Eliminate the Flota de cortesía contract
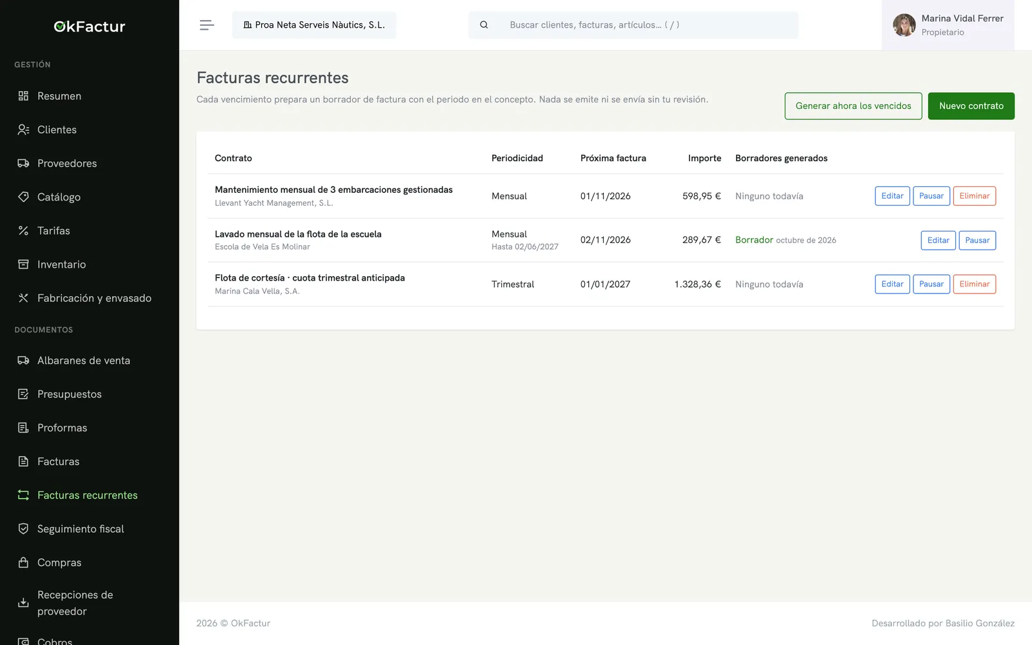1032x645 pixels. 974,284
